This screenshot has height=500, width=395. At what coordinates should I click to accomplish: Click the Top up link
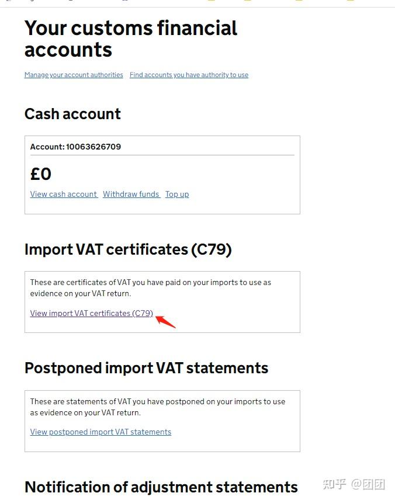(177, 194)
